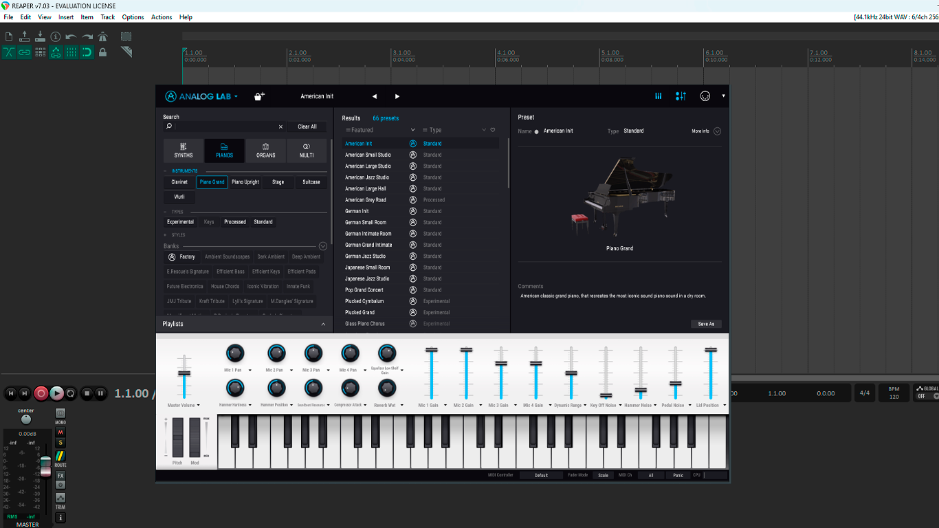Screen dimensions: 939x528
Task: Click the Save project download-arrow icon
Action: (x=40, y=36)
